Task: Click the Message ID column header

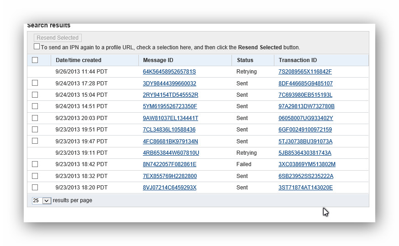Action: pos(158,60)
